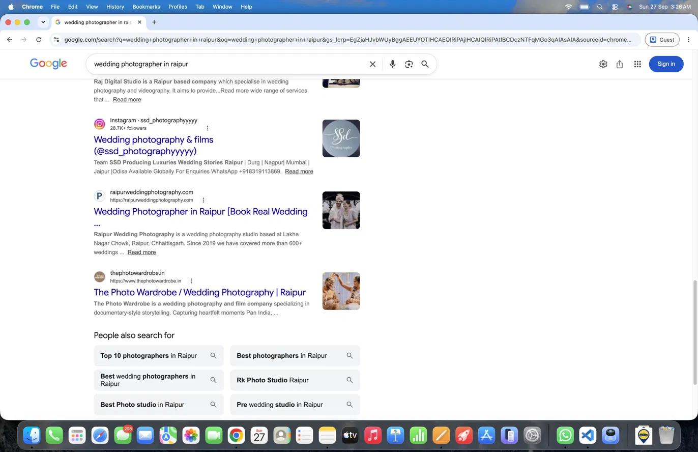Search Top 10 photographers in Raipur suggestion
Image resolution: width=698 pixels, height=452 pixels.
(159, 356)
